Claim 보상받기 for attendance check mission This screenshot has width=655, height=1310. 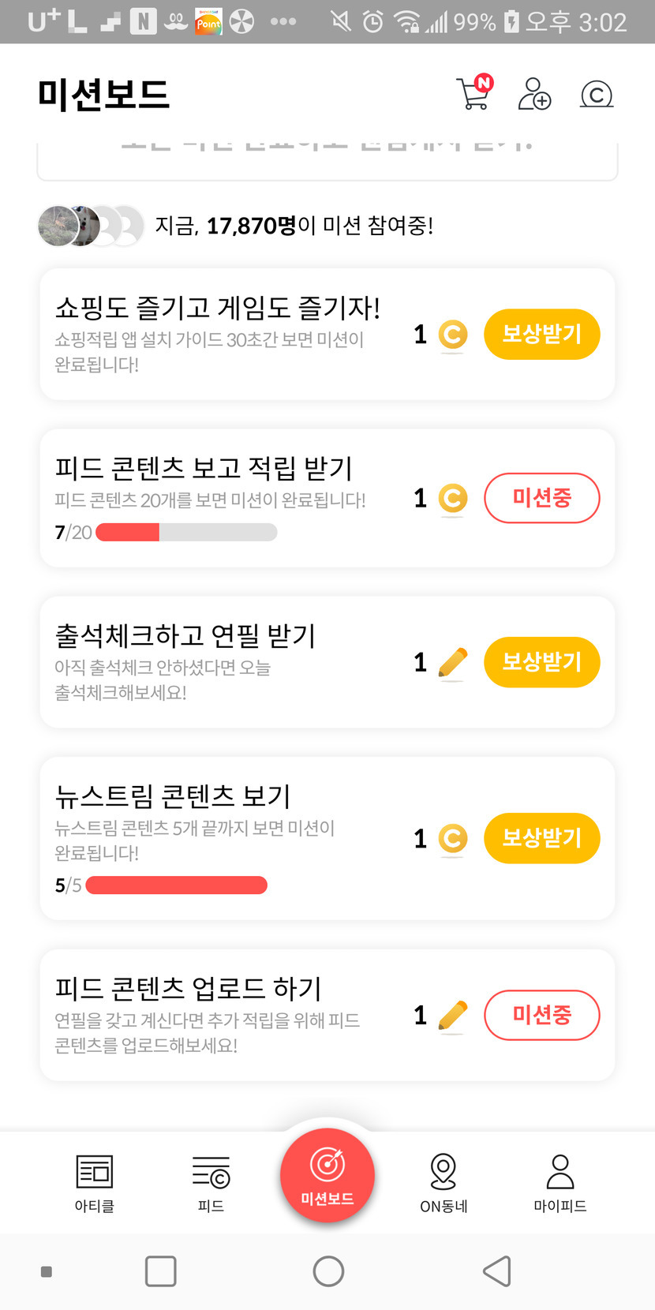tap(541, 662)
